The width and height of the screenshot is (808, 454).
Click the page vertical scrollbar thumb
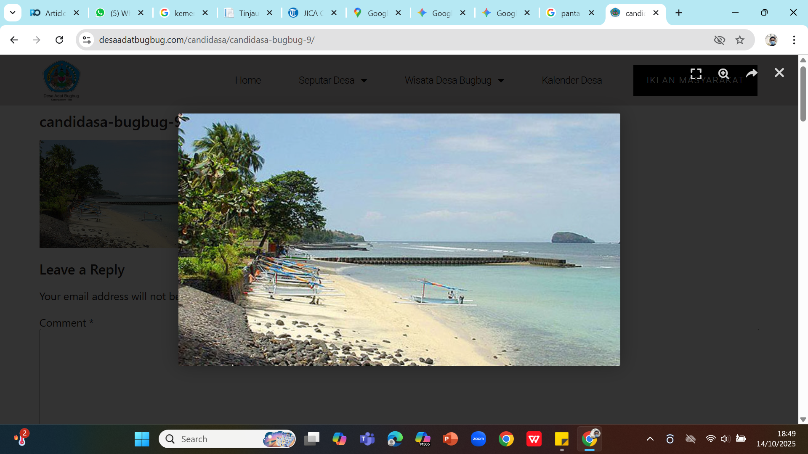click(803, 94)
